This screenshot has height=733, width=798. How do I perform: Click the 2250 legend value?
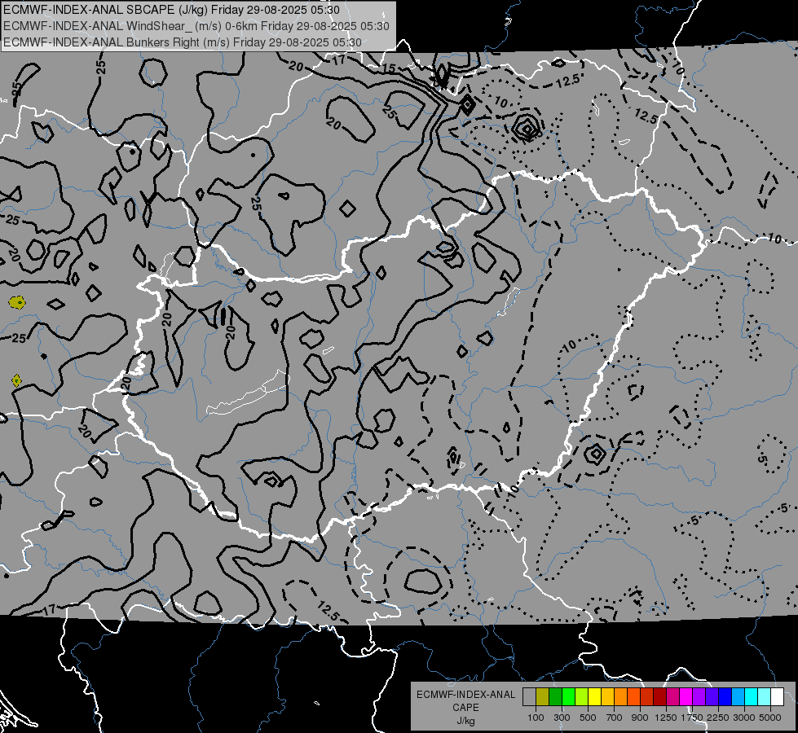coord(718,718)
